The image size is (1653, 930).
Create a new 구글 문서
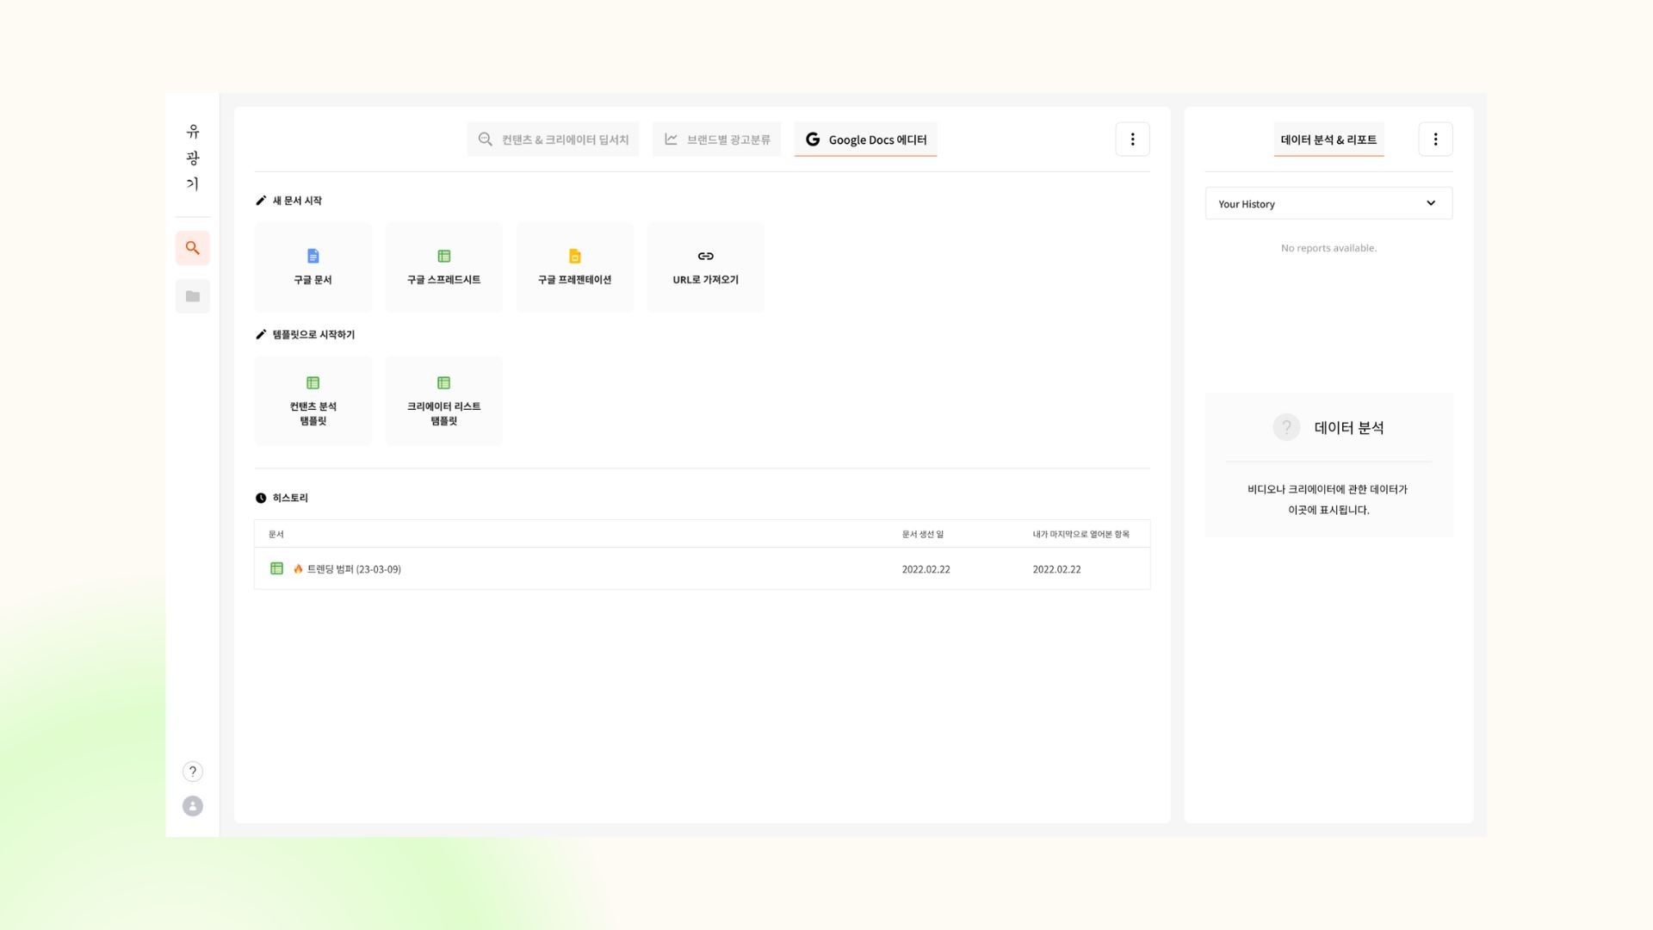tap(313, 267)
